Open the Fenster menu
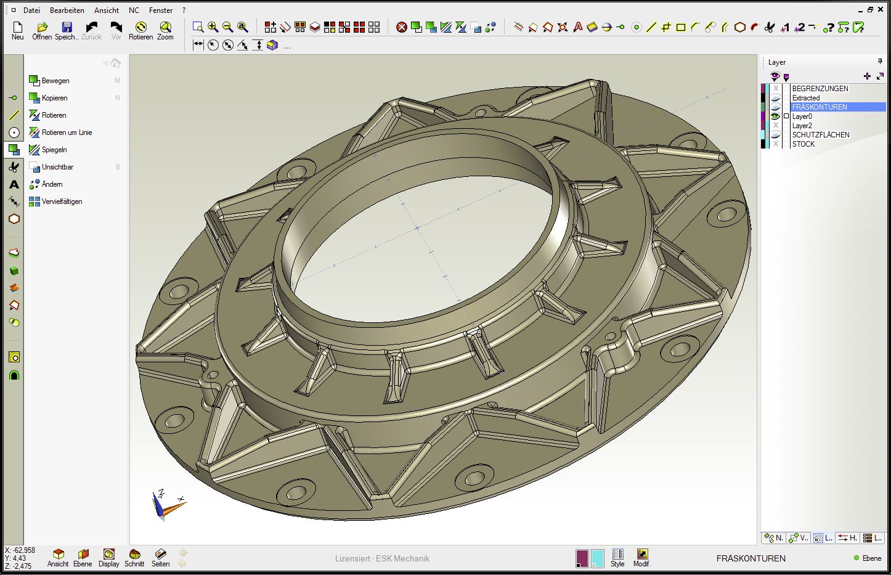Image resolution: width=891 pixels, height=575 pixels. click(x=161, y=10)
